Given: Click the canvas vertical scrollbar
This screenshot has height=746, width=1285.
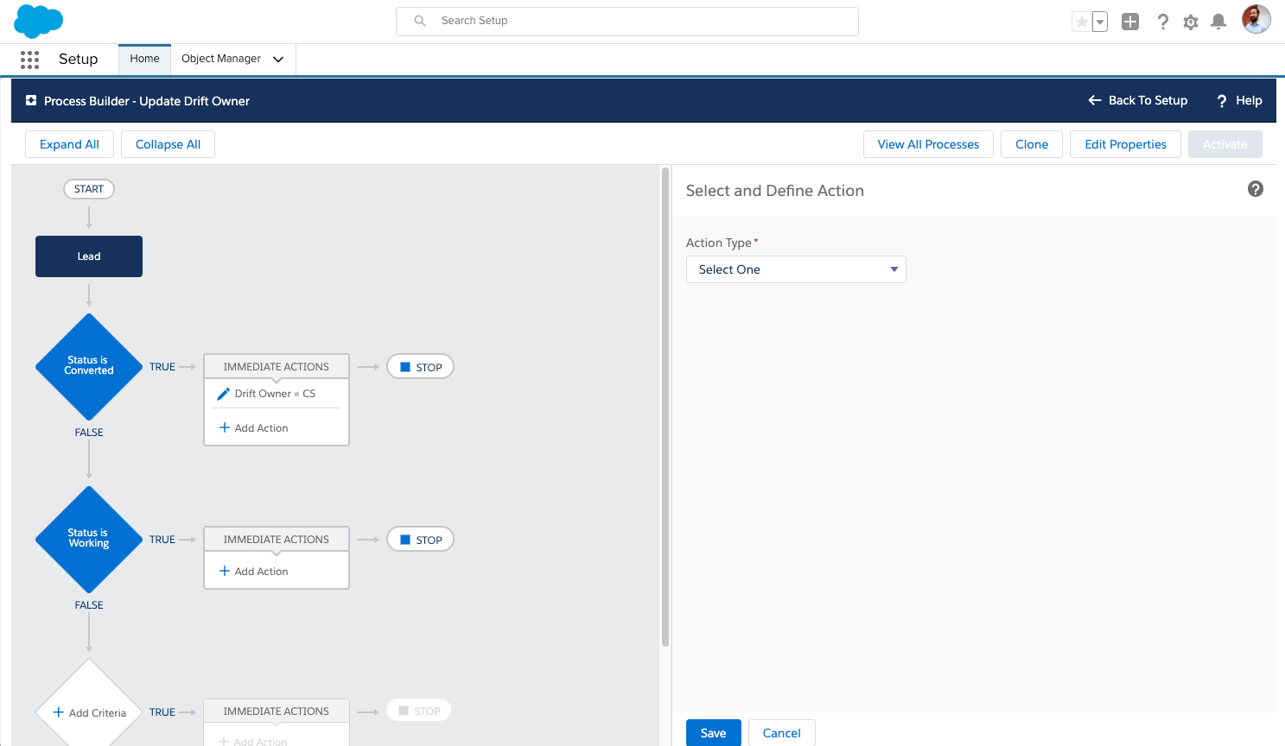Looking at the screenshot, I should pos(665,406).
